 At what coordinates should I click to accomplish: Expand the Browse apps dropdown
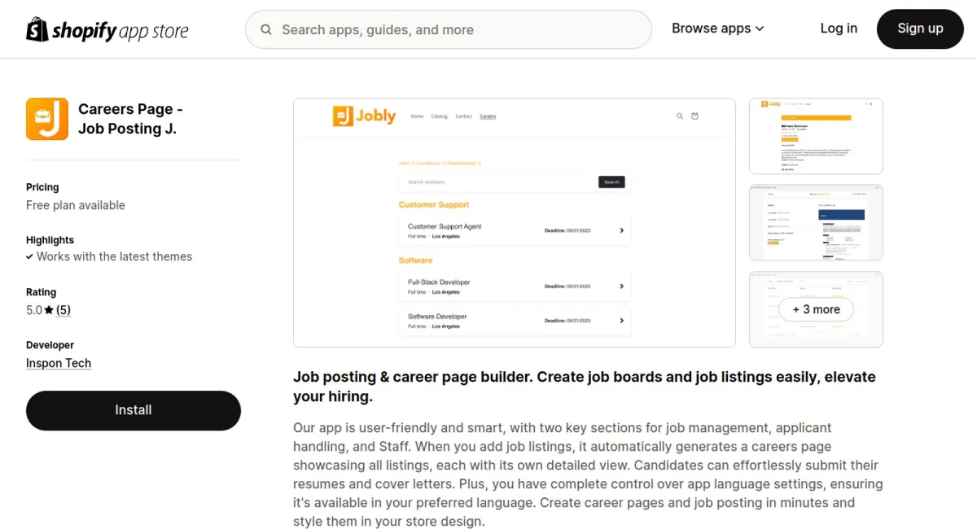click(717, 28)
